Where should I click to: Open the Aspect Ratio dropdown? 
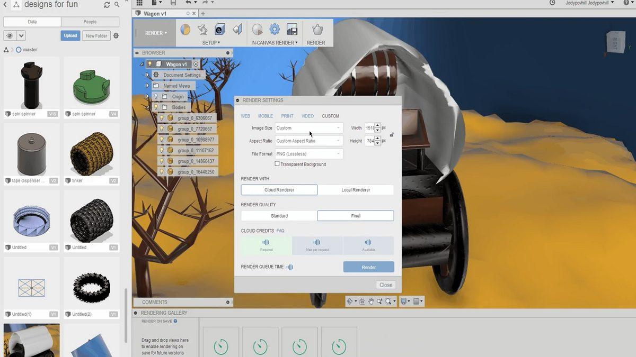(308, 141)
